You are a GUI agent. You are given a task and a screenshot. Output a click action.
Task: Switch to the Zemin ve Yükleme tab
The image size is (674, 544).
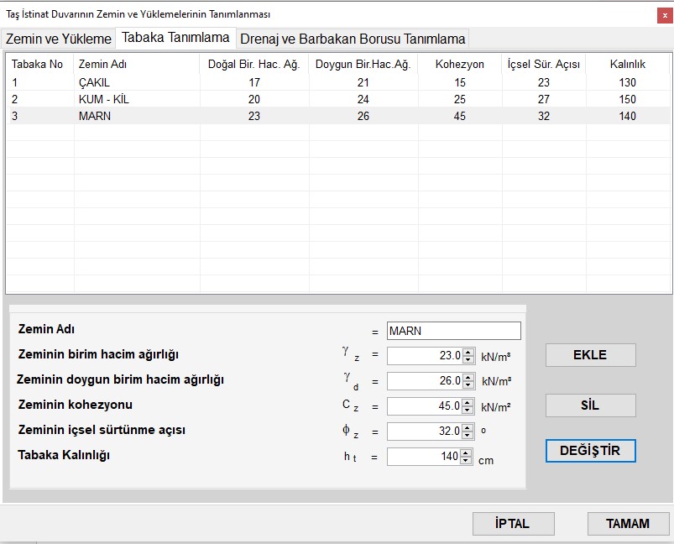(59, 39)
